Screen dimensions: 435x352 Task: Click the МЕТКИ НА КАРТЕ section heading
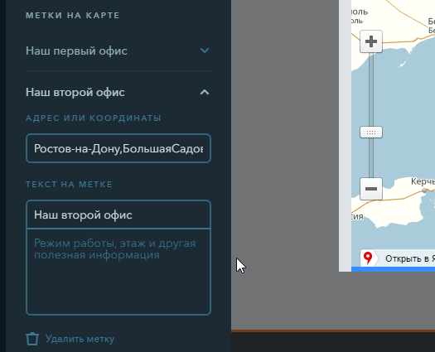point(73,16)
